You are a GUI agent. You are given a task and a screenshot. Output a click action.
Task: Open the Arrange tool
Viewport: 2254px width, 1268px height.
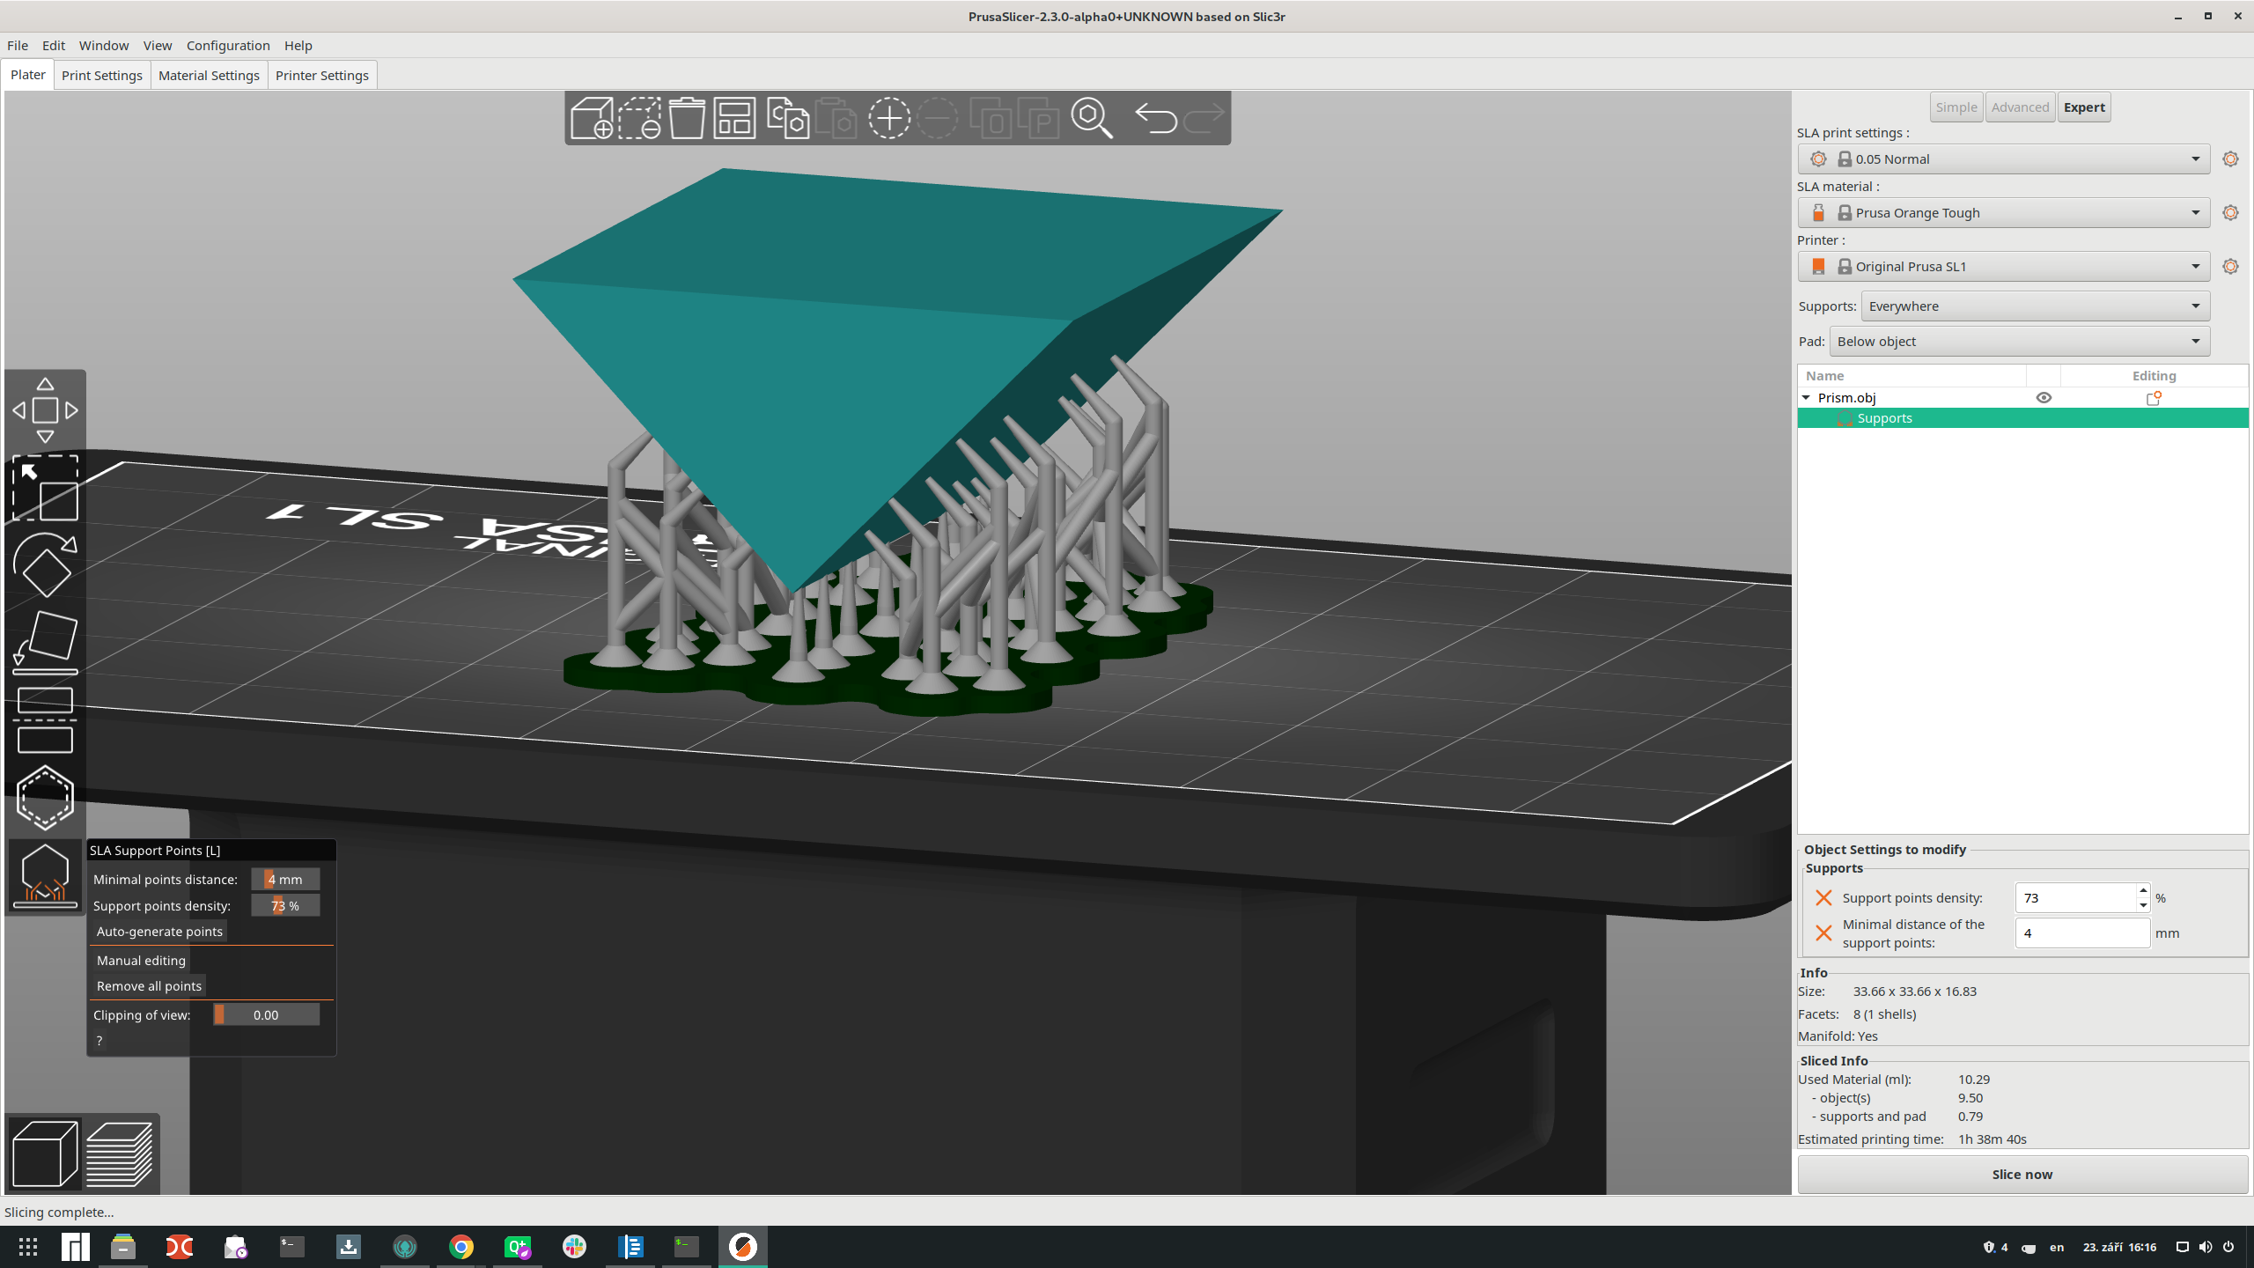click(x=733, y=118)
